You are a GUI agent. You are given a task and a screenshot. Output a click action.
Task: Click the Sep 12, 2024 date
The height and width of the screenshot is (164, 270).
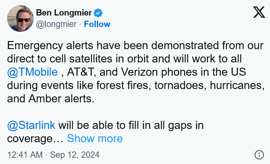point(75,154)
